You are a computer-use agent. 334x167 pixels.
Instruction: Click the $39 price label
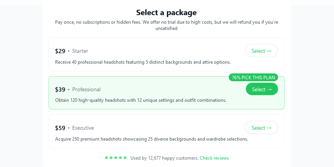pos(60,89)
